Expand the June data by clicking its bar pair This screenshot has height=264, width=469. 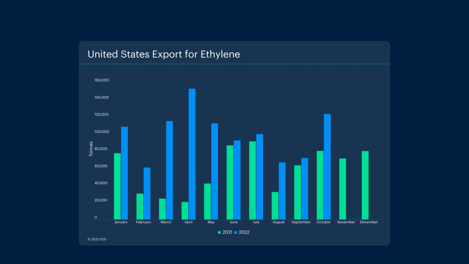(233, 178)
